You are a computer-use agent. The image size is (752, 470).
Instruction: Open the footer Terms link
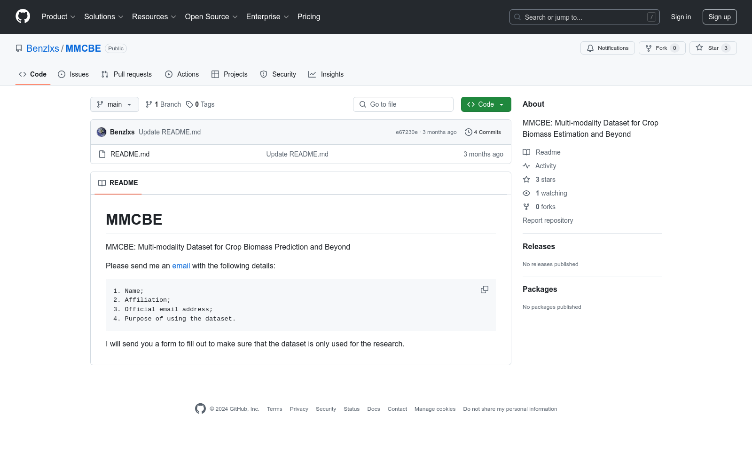tap(274, 409)
